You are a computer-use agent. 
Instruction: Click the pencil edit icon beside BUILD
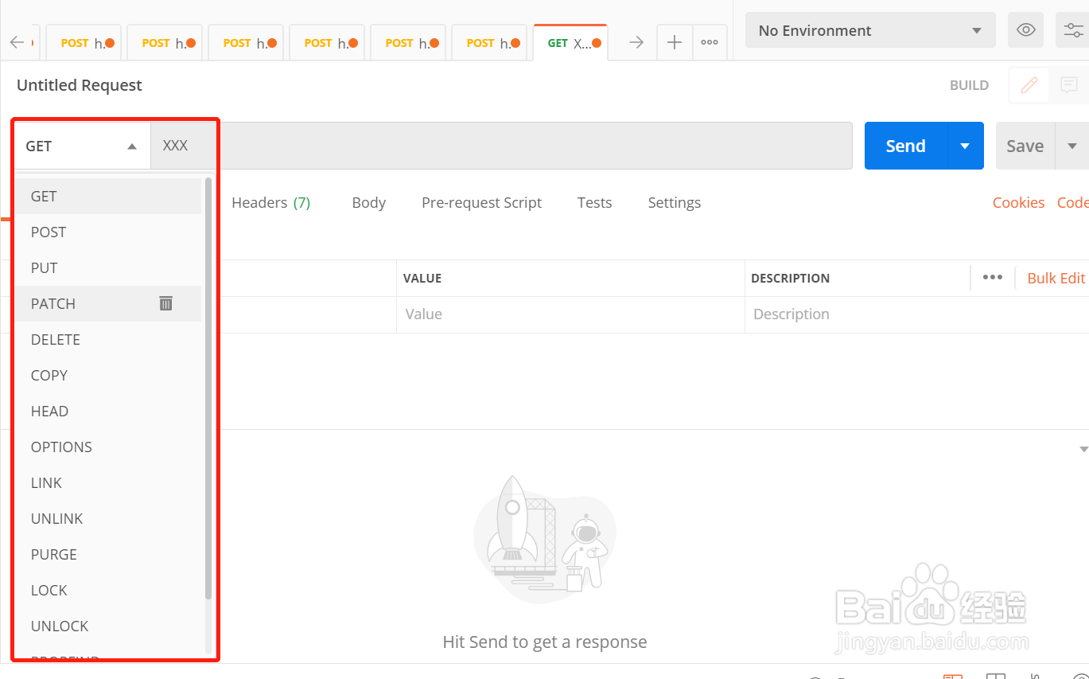(x=1029, y=85)
